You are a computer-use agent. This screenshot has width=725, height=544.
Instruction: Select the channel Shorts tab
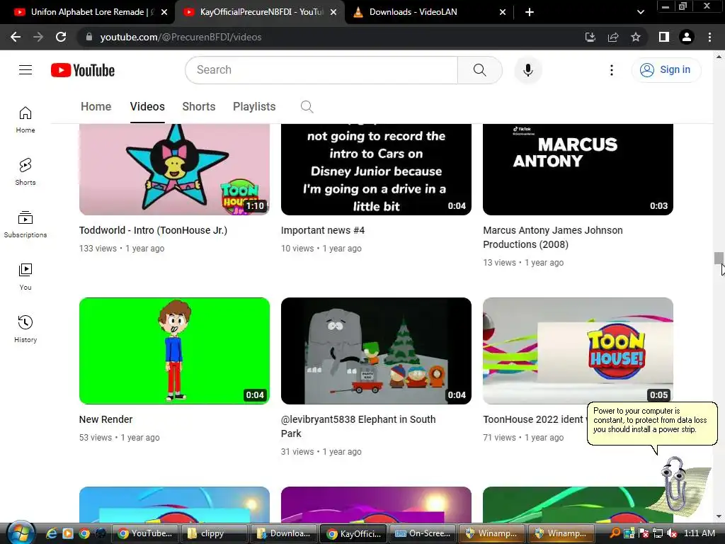pyautogui.click(x=199, y=106)
